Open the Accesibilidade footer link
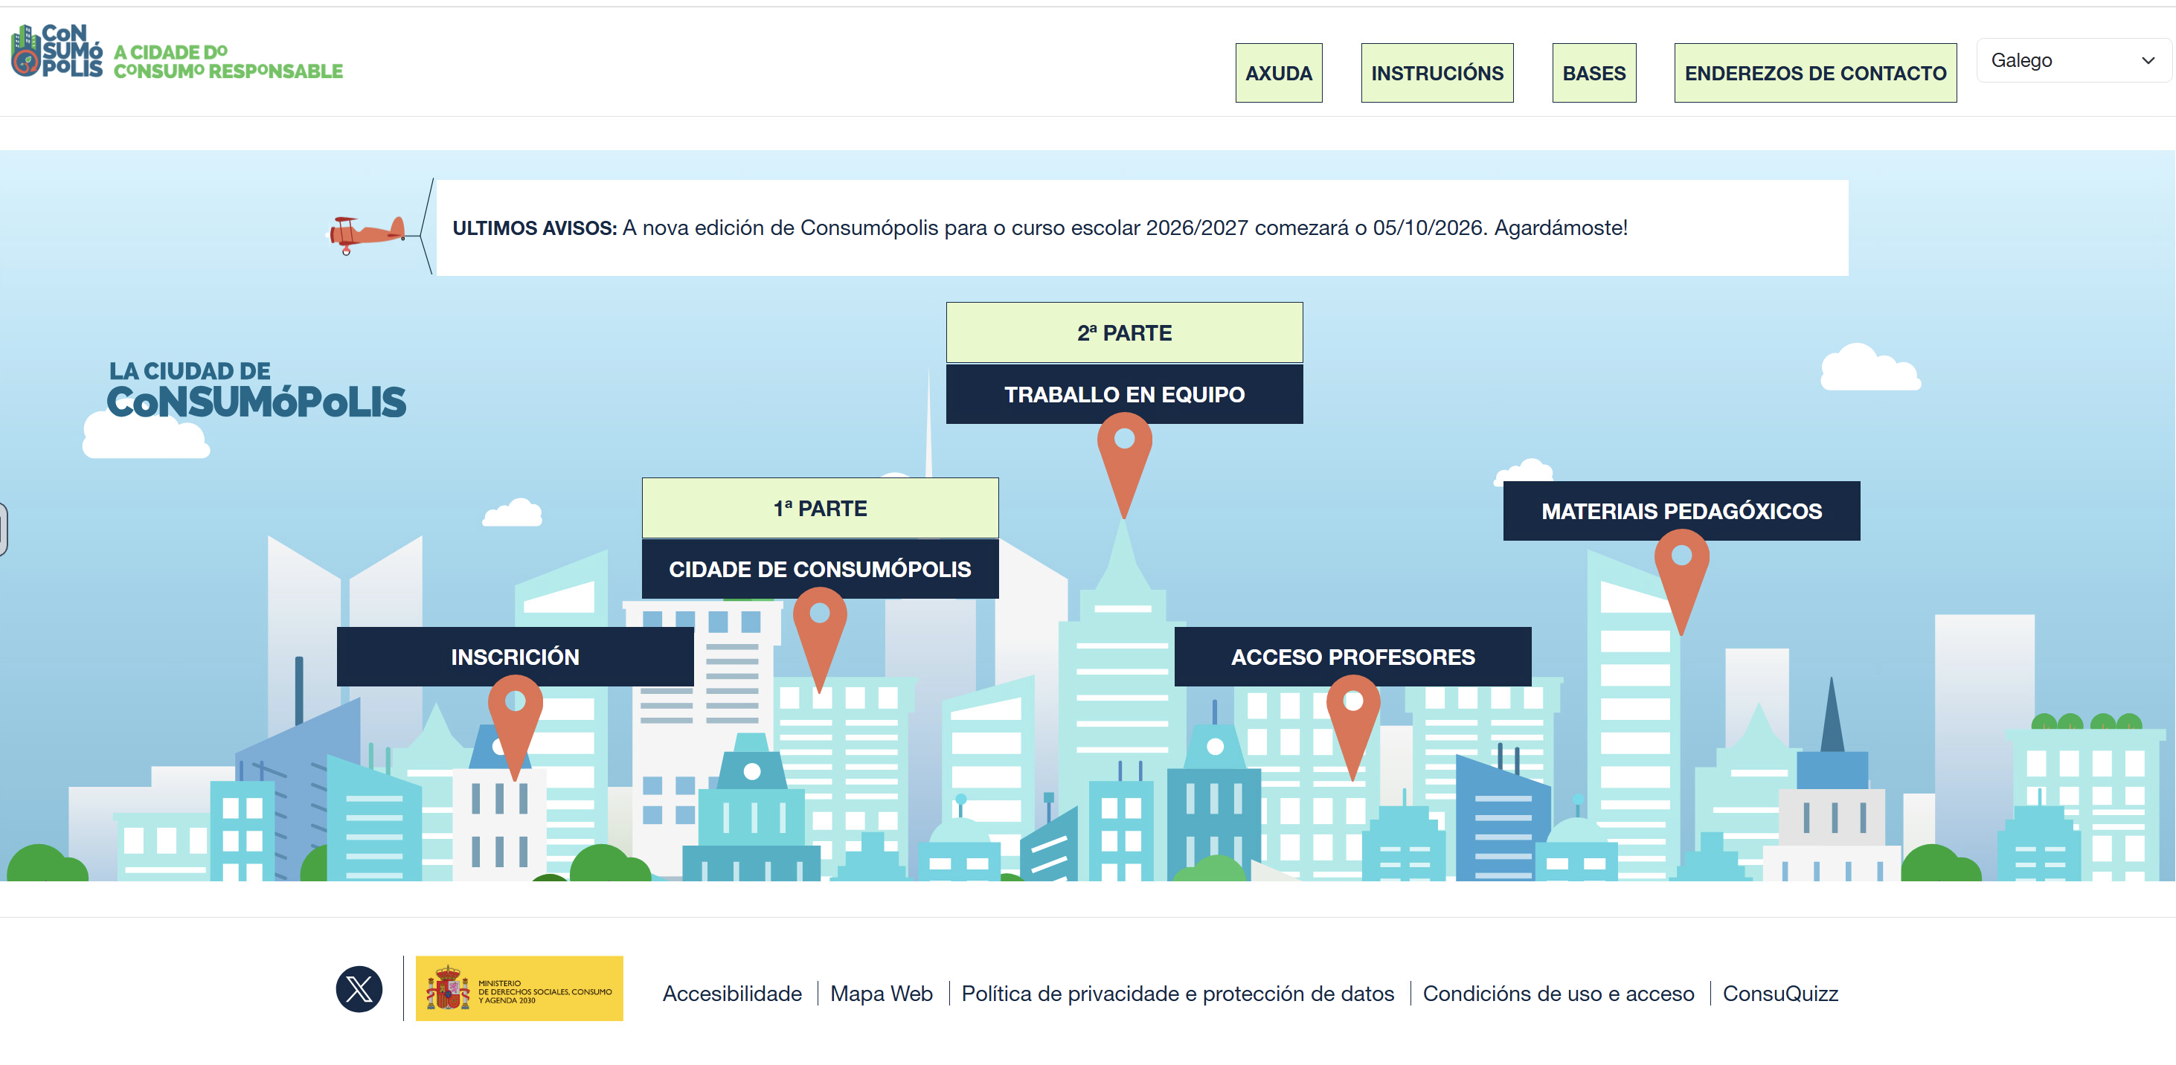 [x=731, y=993]
